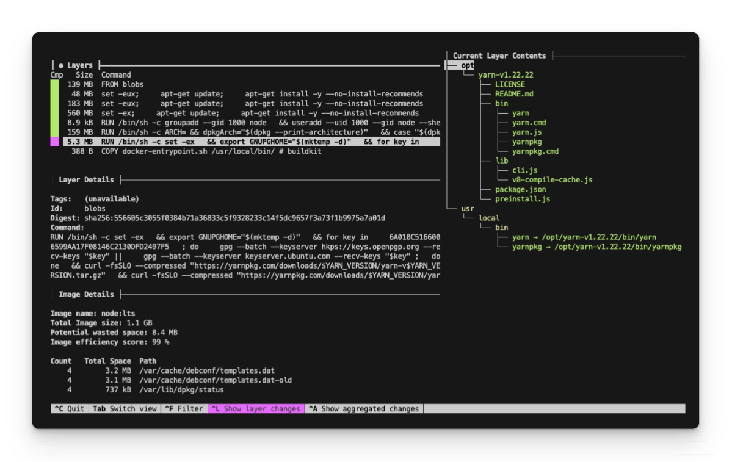Select cli.js in the tree
Image resolution: width=732 pixels, height=462 pixels.
point(524,170)
